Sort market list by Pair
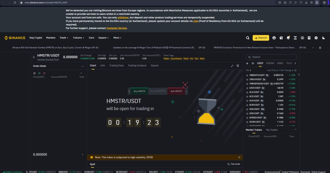This screenshot has width=330, height=173. tap(248, 70)
